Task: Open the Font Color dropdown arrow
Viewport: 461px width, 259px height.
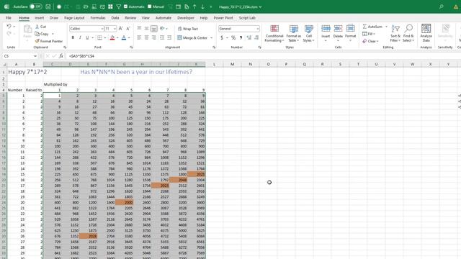Action: [129, 38]
